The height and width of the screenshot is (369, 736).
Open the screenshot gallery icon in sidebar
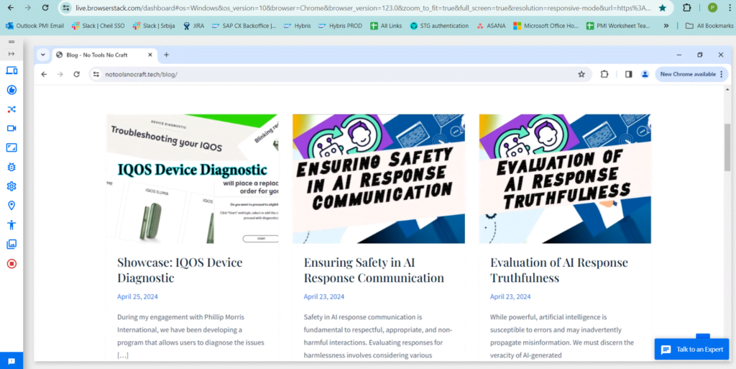tap(11, 244)
